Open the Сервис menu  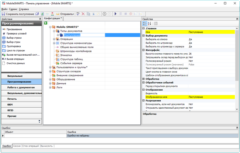click(13, 9)
